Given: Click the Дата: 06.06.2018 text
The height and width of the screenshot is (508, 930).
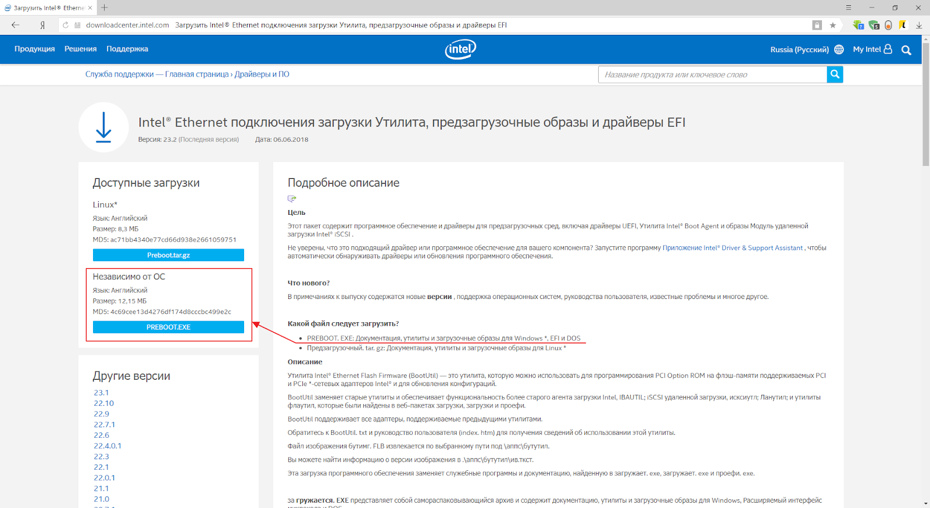Looking at the screenshot, I should [x=282, y=139].
